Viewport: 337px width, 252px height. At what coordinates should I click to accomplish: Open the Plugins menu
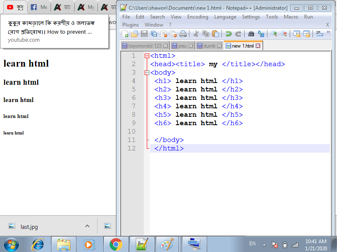(130, 25)
